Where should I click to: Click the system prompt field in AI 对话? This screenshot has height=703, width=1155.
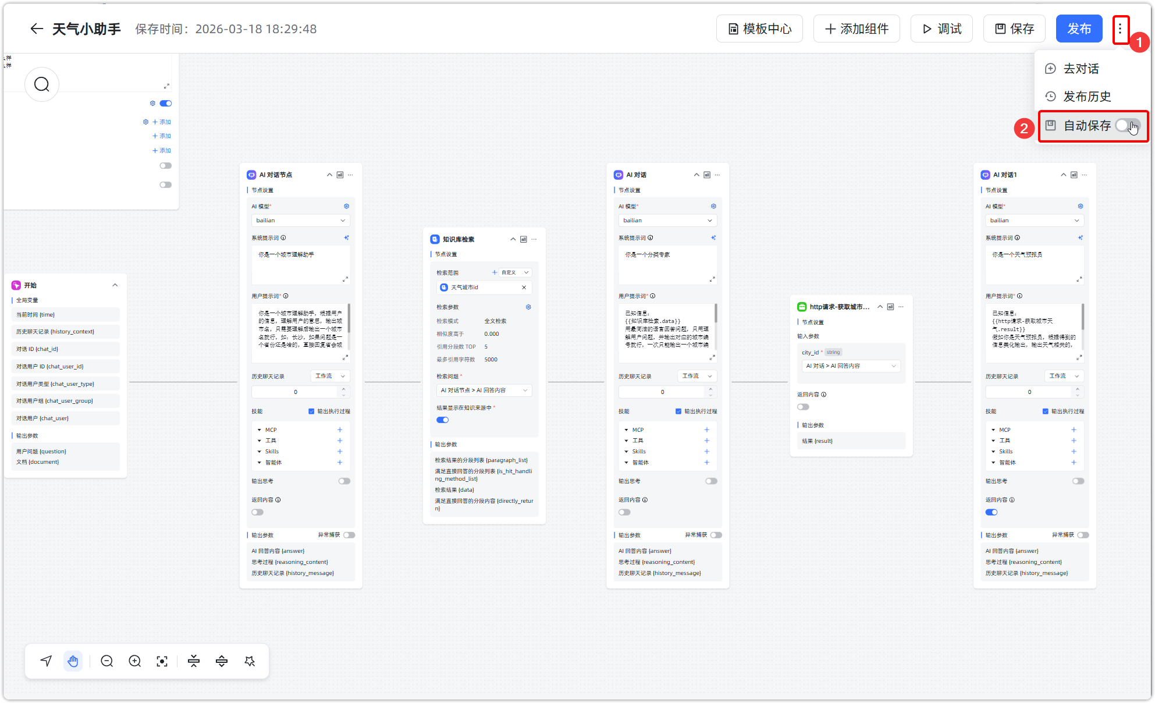click(x=667, y=265)
